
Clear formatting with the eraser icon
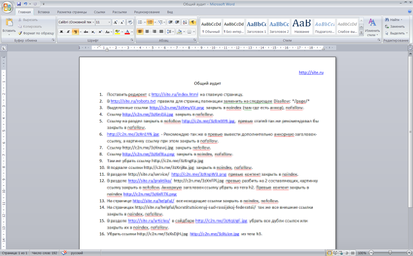[130, 22]
